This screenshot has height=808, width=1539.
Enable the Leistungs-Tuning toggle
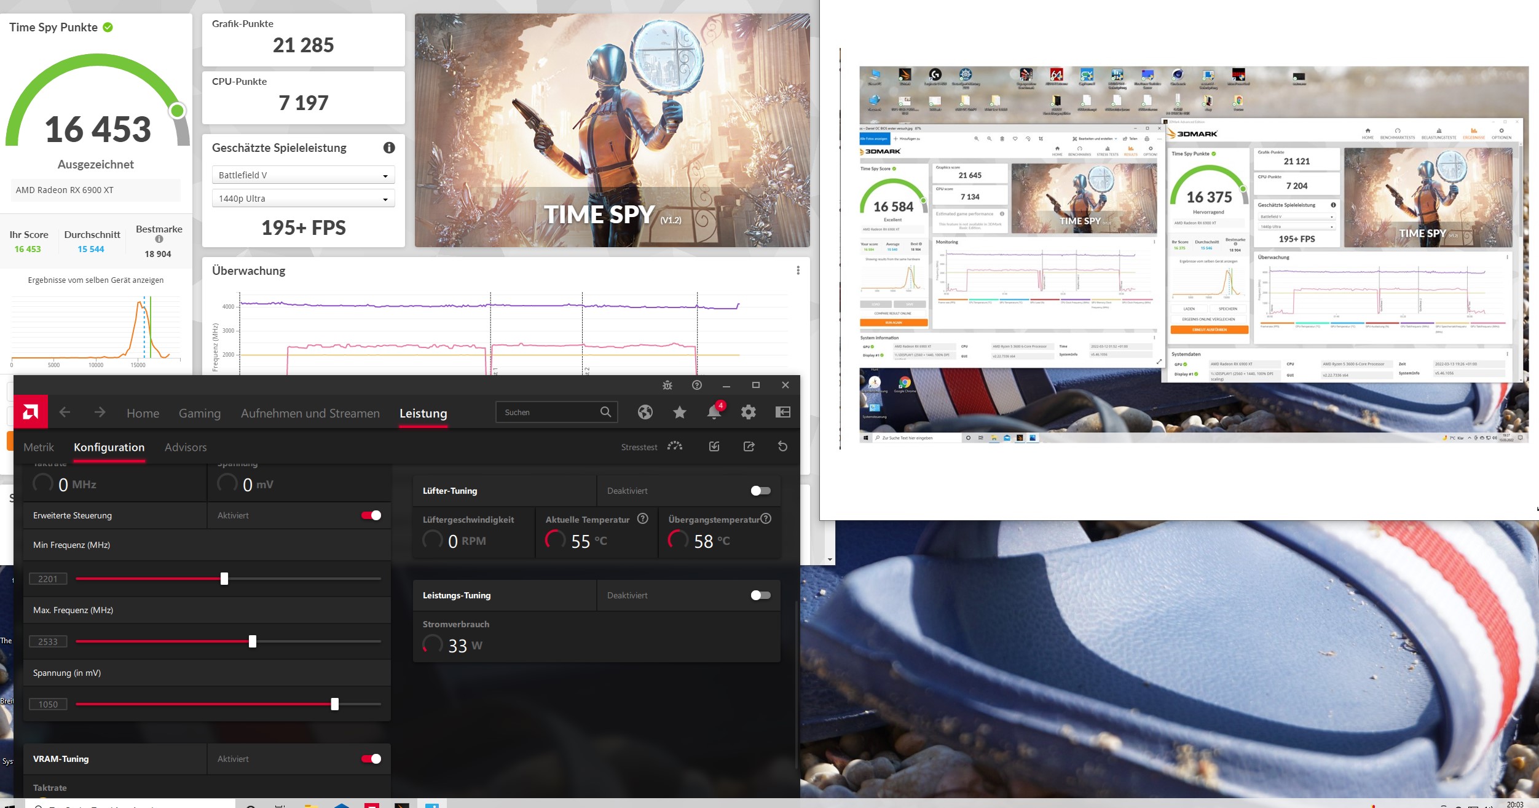(760, 595)
